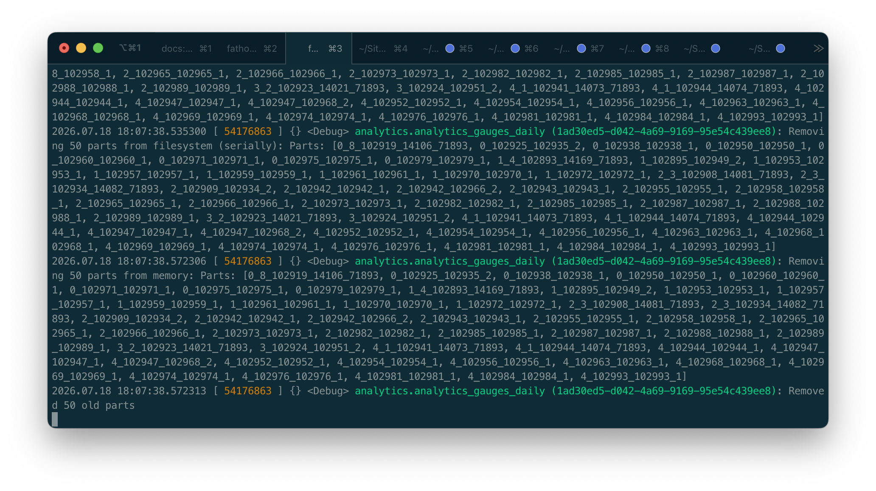Open the tab overflow chevron
The height and width of the screenshot is (491, 876).
819,48
